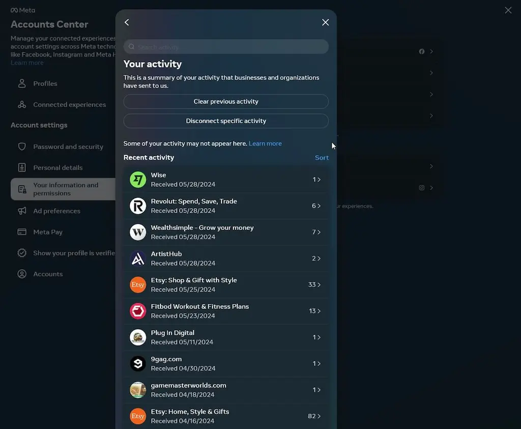Click the Plug In Digital icon
Image resolution: width=521 pixels, height=429 pixels.
(x=138, y=337)
